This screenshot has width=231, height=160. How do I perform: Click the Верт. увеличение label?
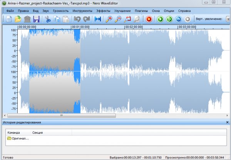(209, 19)
